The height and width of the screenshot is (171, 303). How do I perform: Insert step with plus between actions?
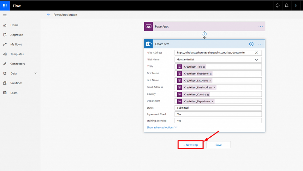point(205,34)
